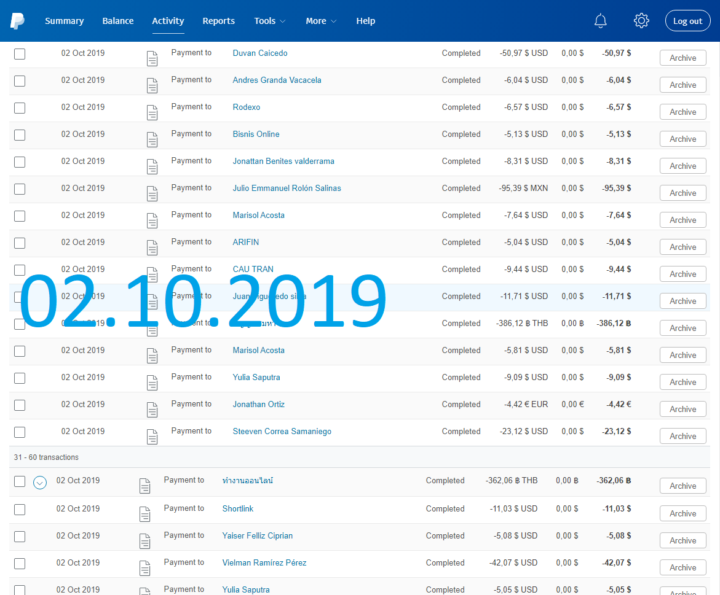
Task: Check the Bisnis Online transaction box
Action: 19,135
